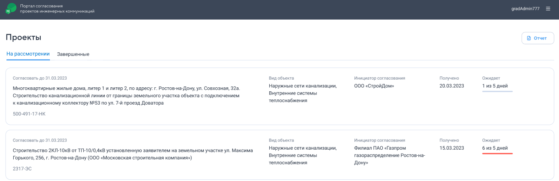
Task: Click the document icon in Отчет button
Action: point(529,38)
